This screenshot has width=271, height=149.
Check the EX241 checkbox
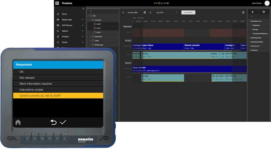pyautogui.click(x=95, y=32)
